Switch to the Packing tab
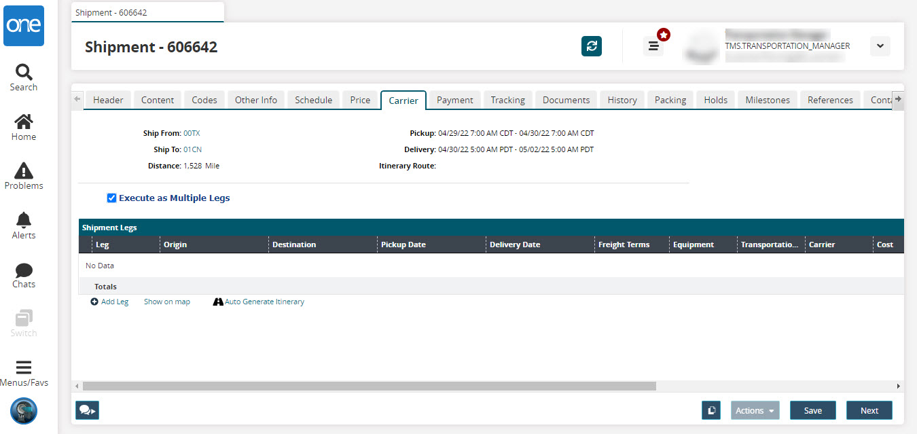917x434 pixels. pyautogui.click(x=670, y=100)
